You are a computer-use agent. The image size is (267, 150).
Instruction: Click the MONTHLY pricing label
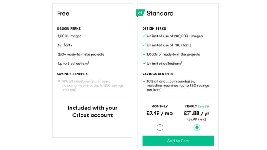point(159,106)
